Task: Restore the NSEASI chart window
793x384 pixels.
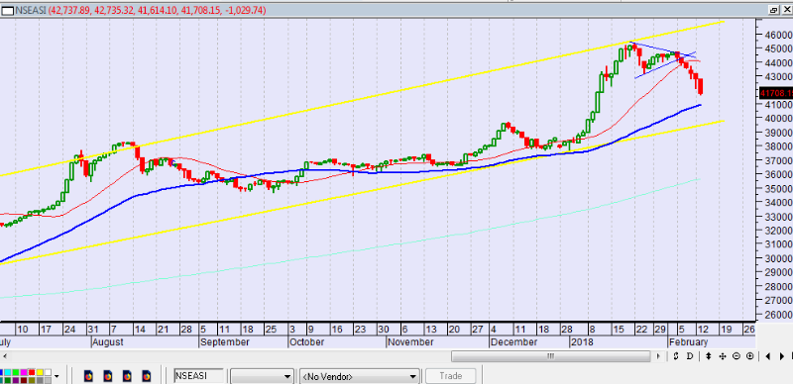Action: tap(774, 10)
